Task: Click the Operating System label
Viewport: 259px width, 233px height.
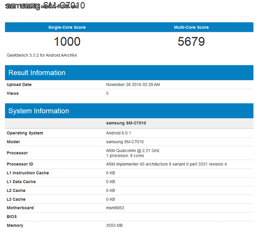Action: pyautogui.click(x=25, y=133)
